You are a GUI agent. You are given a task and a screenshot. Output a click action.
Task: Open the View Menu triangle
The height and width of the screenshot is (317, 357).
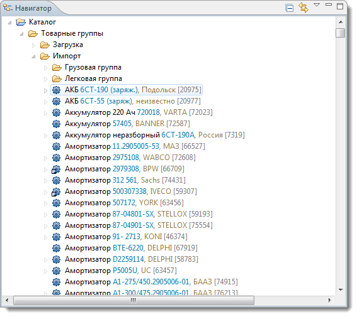point(317,5)
